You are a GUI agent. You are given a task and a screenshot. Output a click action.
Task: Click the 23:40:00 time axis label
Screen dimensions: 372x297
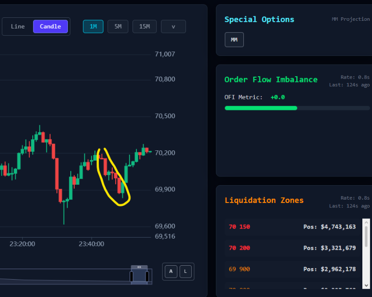[x=92, y=244]
